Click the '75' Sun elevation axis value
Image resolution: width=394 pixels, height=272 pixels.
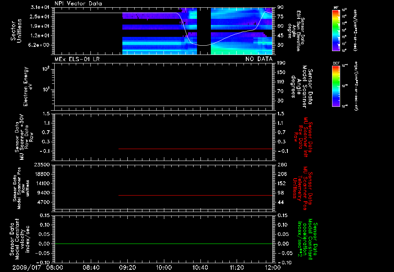click(x=280, y=17)
